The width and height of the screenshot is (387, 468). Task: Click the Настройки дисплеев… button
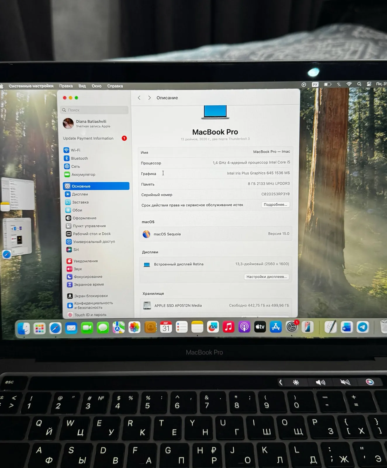tap(266, 276)
